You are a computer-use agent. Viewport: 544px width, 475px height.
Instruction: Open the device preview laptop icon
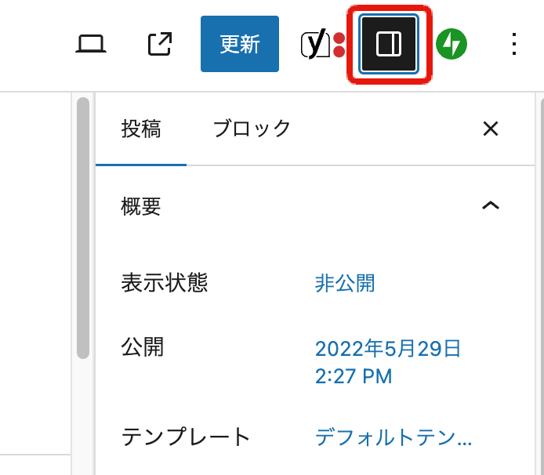pyautogui.click(x=91, y=44)
